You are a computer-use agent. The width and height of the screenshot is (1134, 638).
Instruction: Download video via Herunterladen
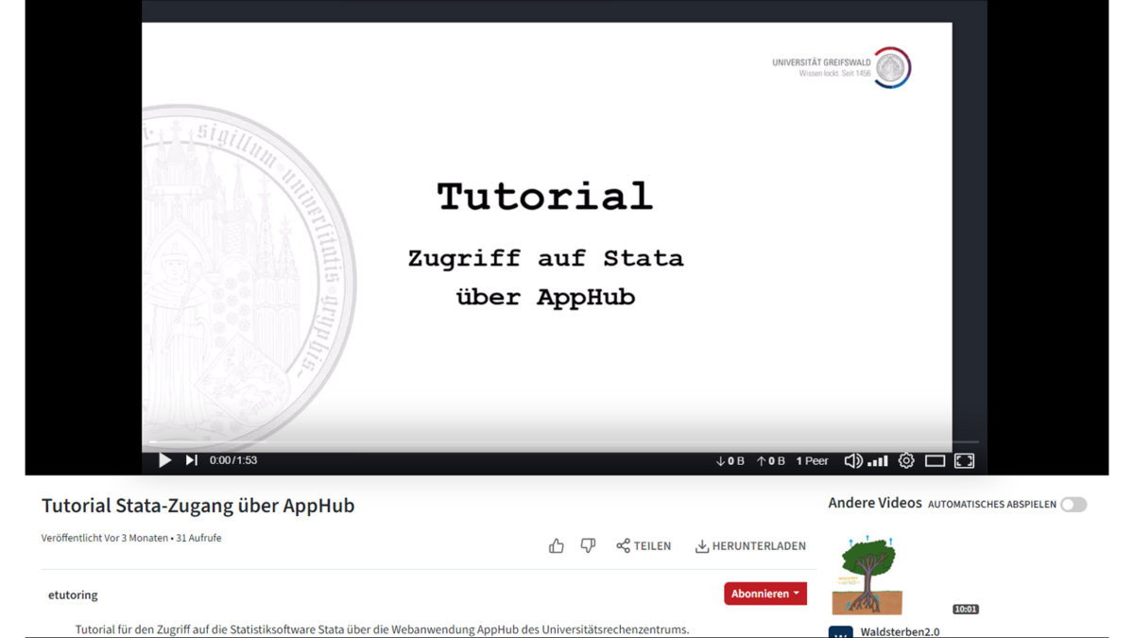point(750,546)
